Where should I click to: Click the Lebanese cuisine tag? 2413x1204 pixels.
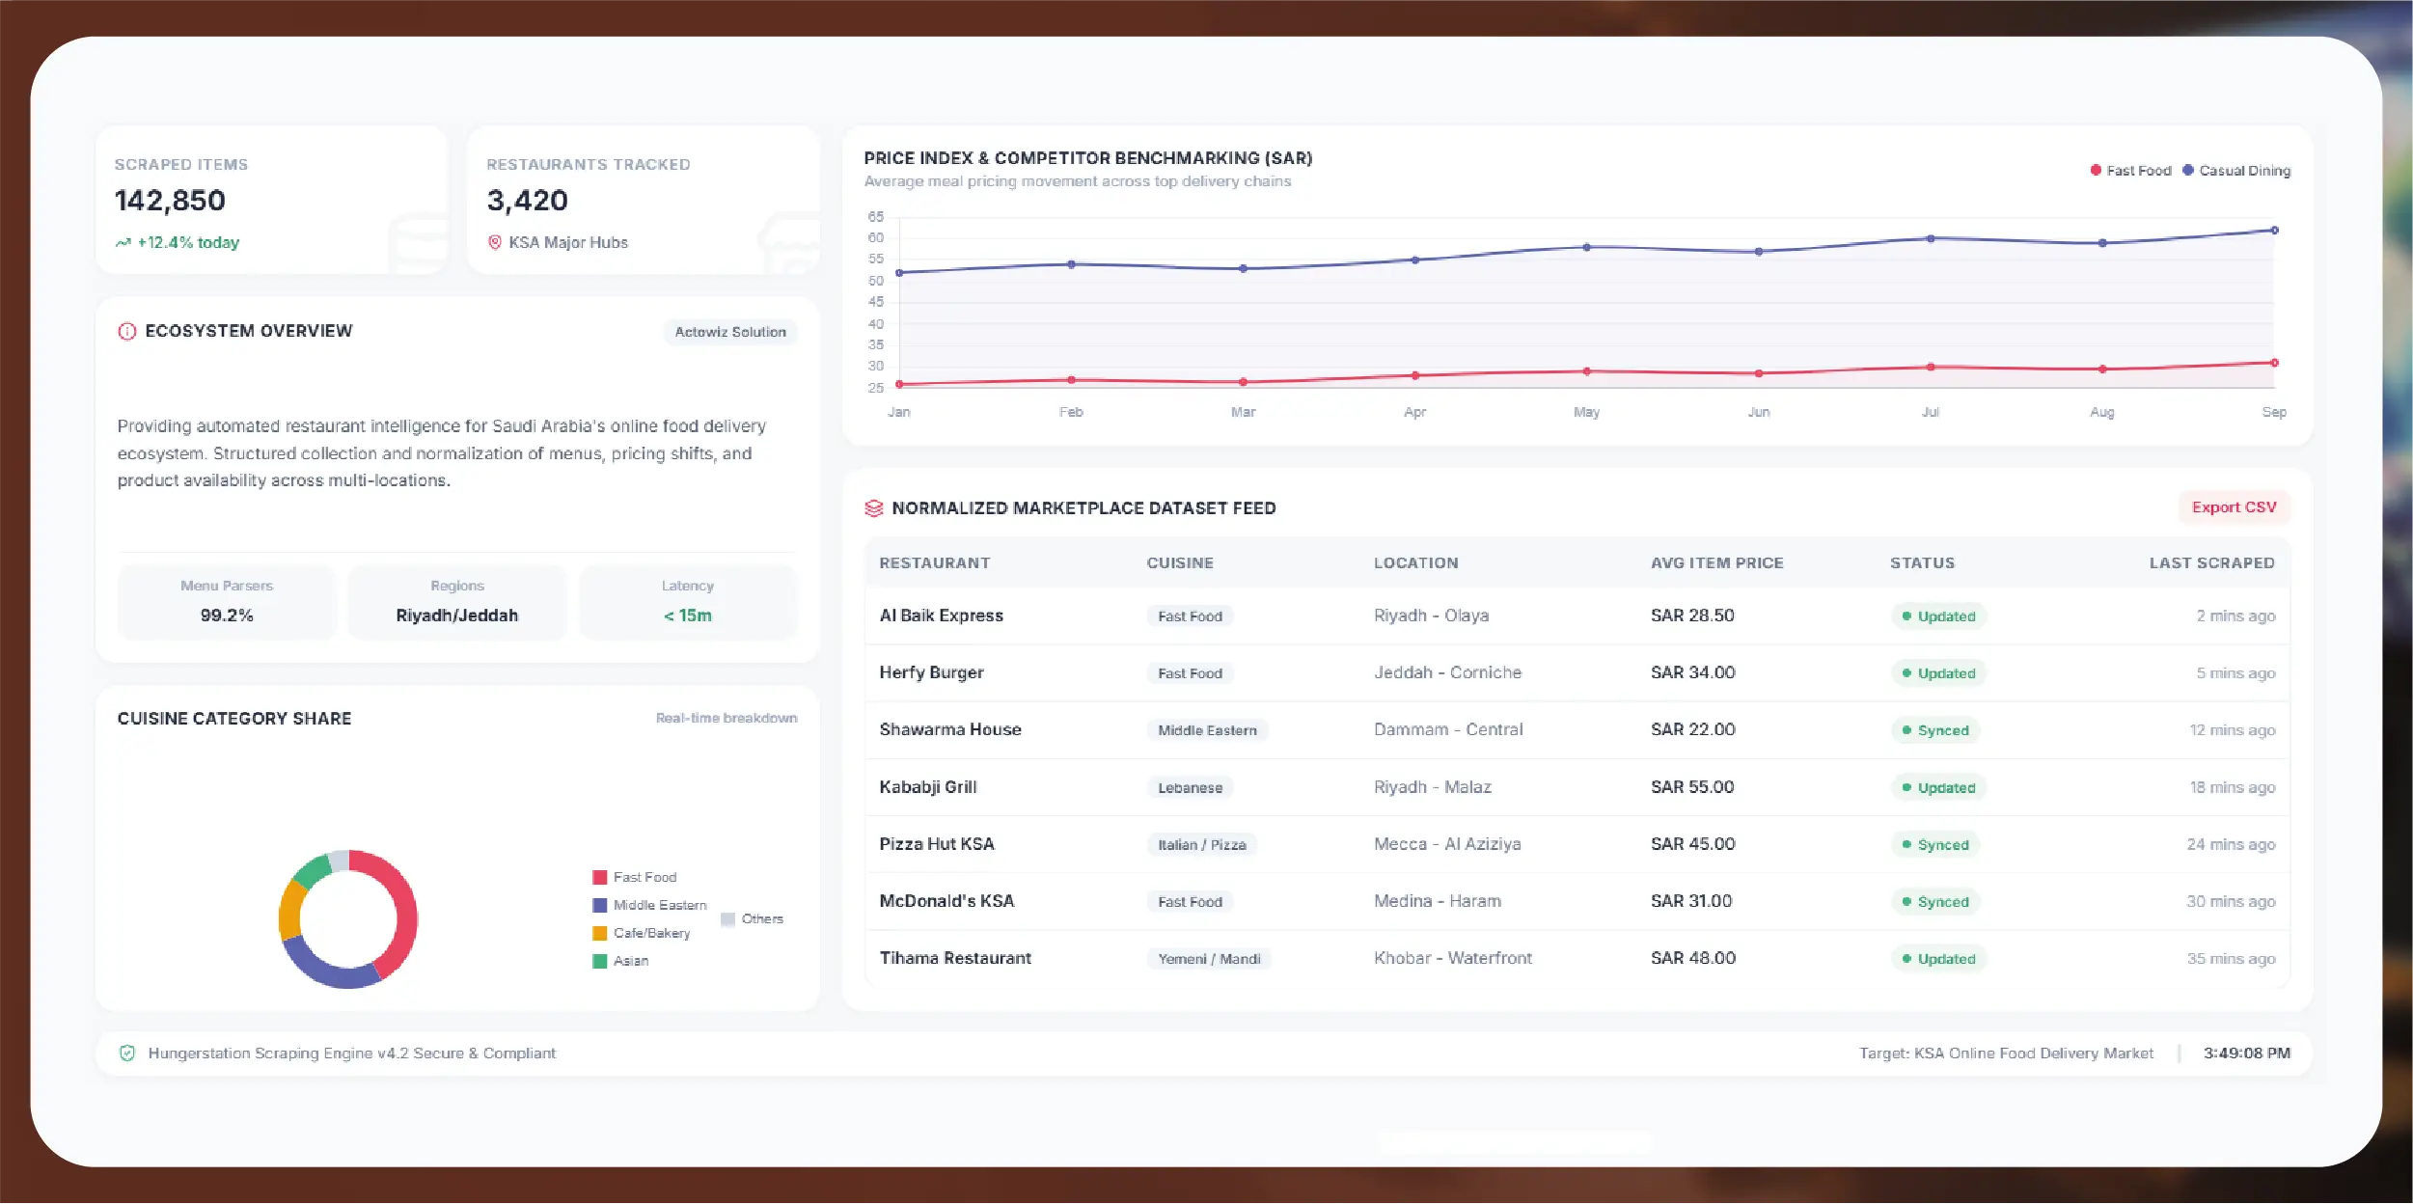coord(1190,788)
